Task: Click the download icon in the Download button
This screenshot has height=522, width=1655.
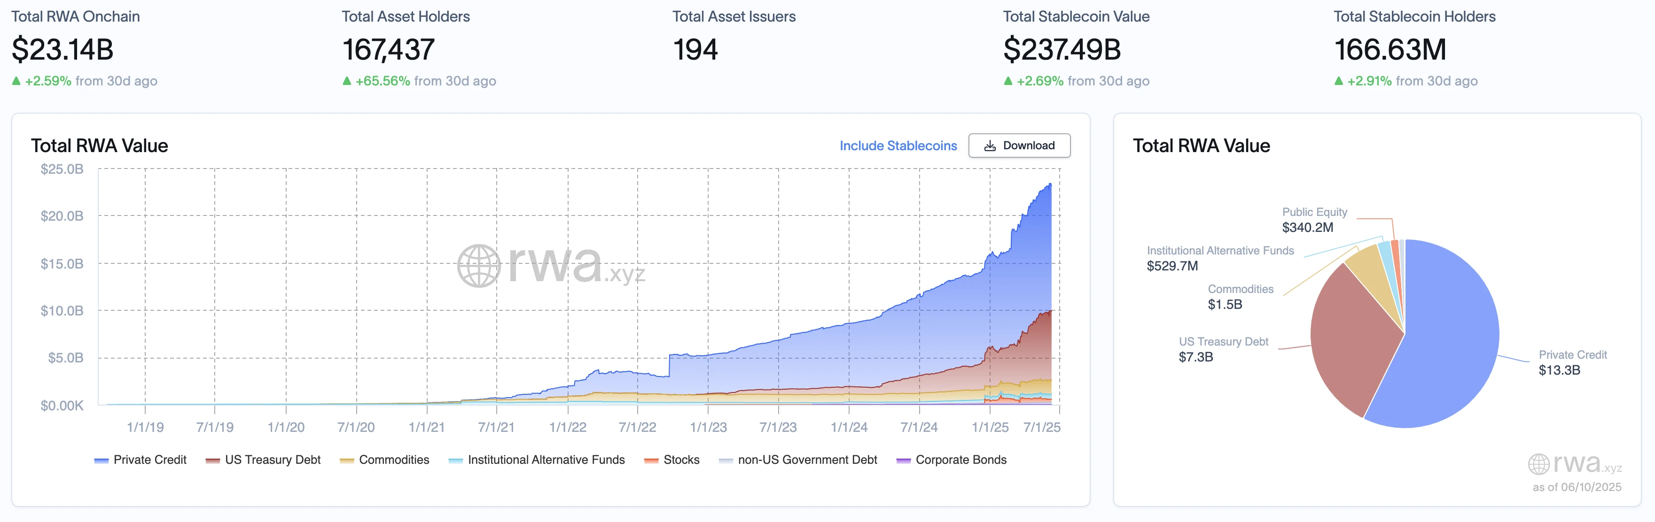Action: coord(990,145)
